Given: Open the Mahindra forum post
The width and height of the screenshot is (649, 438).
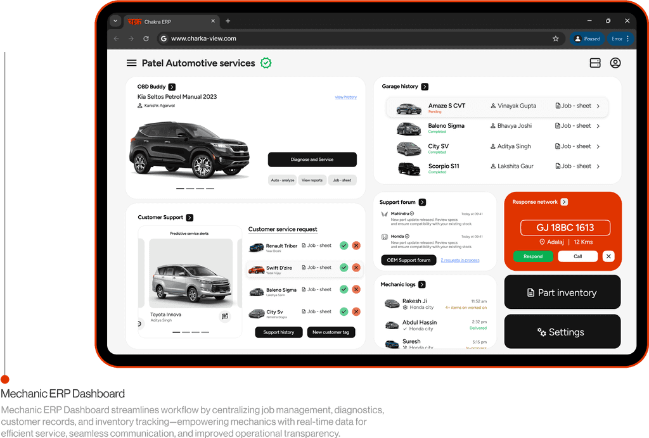Looking at the screenshot, I should pos(432,218).
